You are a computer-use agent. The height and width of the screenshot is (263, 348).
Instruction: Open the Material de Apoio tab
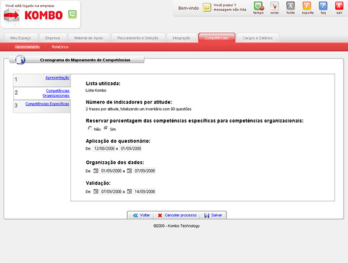pos(89,38)
